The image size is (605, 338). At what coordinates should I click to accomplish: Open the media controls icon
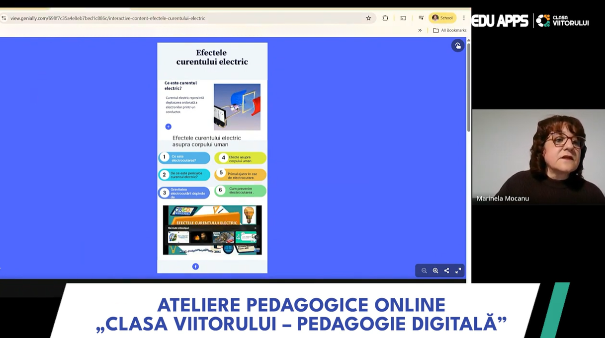coord(421,18)
